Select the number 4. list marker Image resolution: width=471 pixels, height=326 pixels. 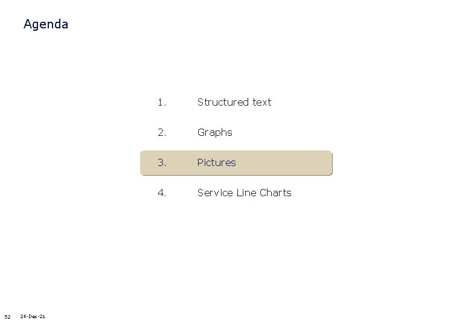point(161,193)
